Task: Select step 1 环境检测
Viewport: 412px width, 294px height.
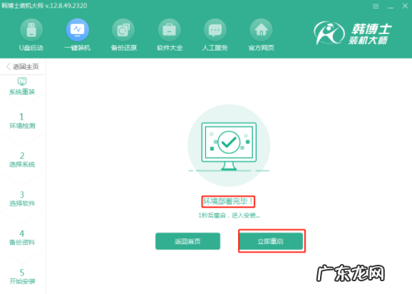Action: point(22,121)
